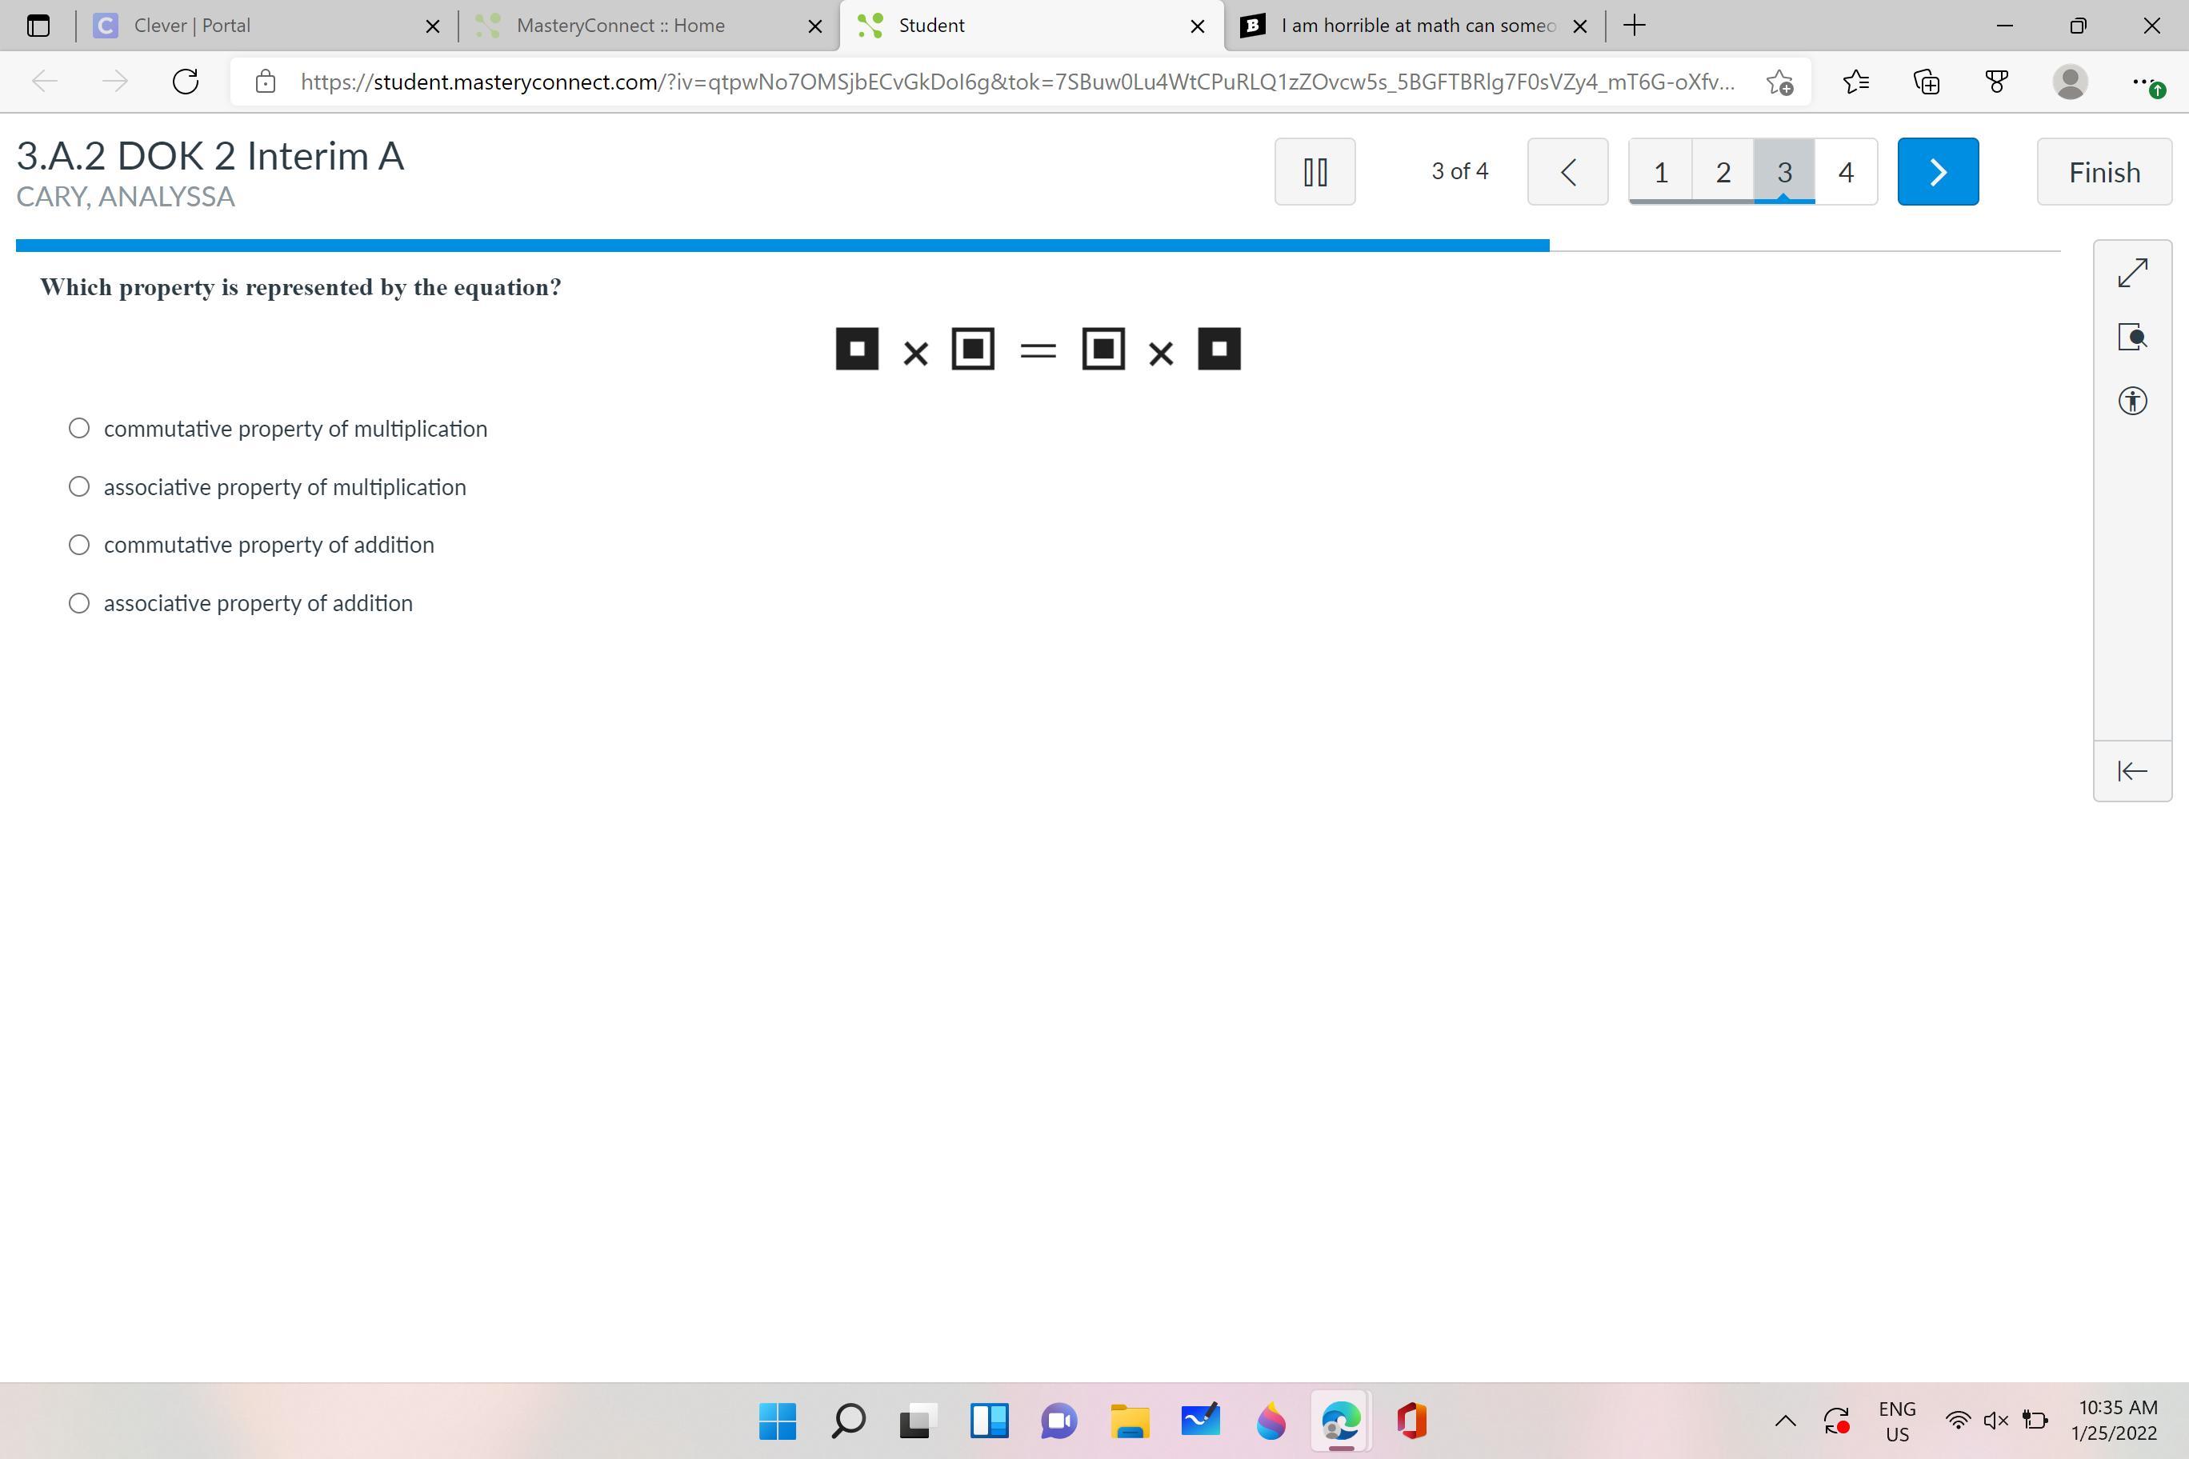The height and width of the screenshot is (1459, 2189).
Task: Jump to question 4
Action: point(1846,172)
